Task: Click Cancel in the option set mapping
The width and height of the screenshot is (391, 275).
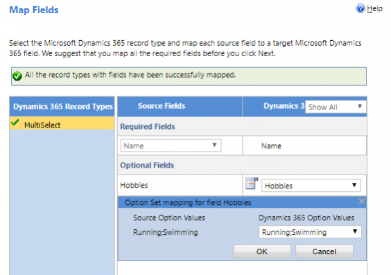Action: pos(324,251)
